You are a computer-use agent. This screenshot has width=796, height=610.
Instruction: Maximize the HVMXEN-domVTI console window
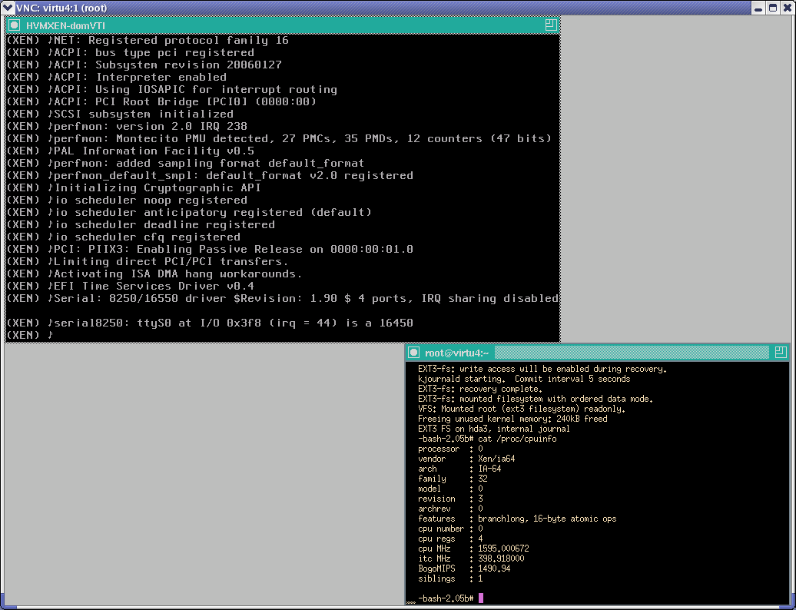(550, 25)
